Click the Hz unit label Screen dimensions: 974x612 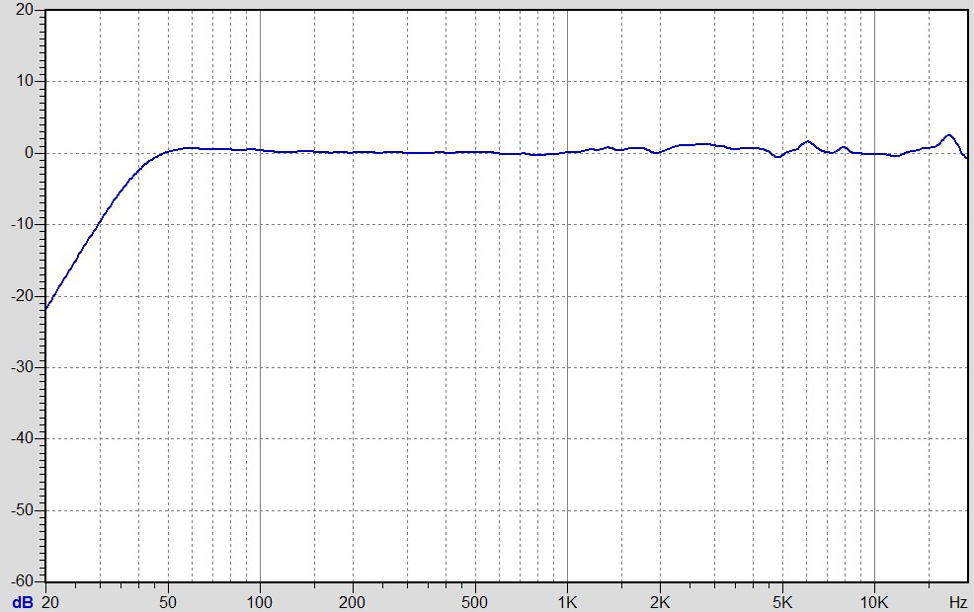(958, 602)
